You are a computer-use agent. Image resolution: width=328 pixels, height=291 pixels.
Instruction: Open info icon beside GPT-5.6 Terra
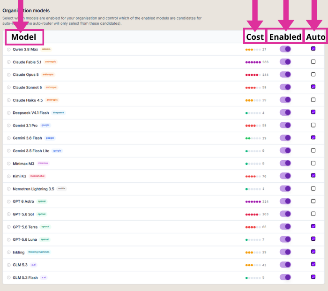[8, 227]
